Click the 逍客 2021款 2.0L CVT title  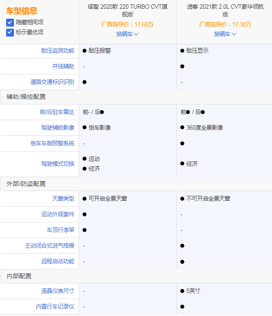click(225, 10)
